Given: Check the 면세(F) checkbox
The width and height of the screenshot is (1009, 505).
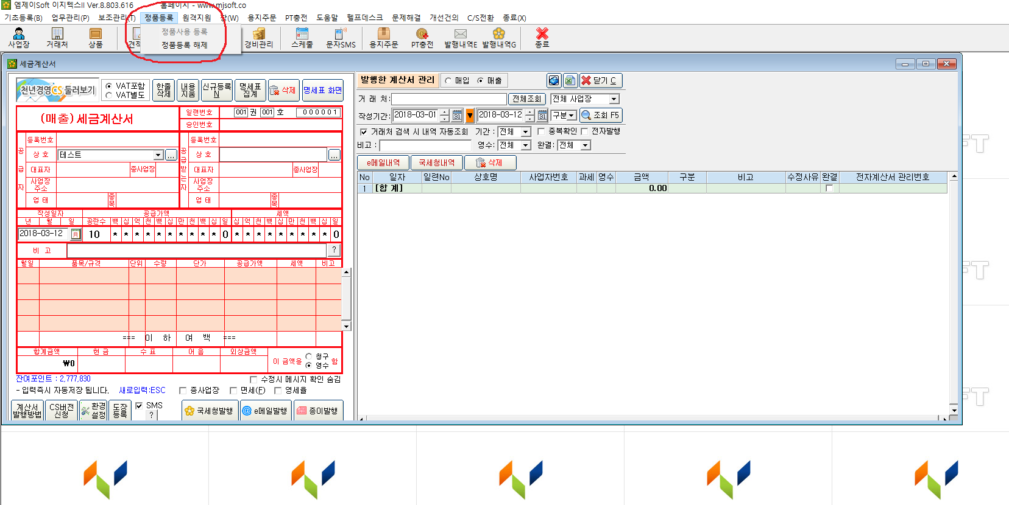Looking at the screenshot, I should tap(233, 390).
